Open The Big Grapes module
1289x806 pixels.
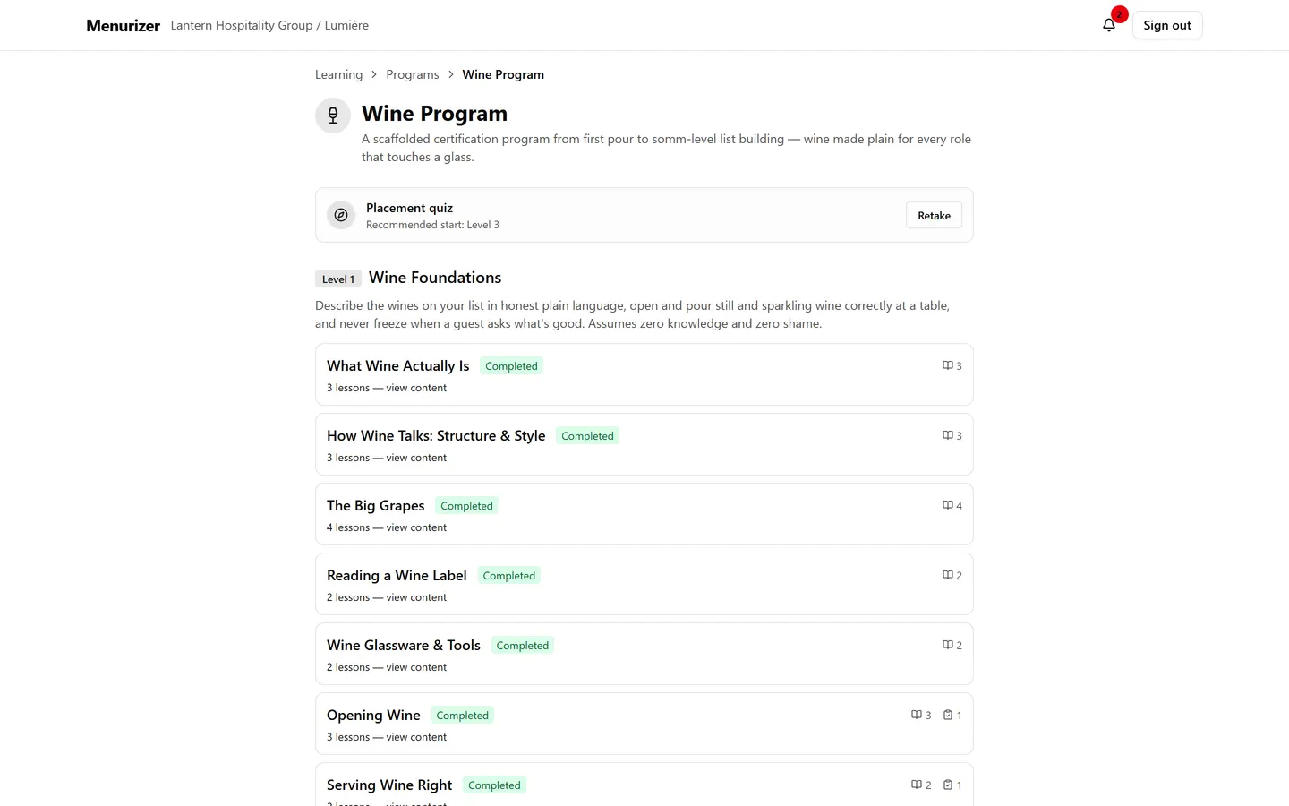coord(644,514)
